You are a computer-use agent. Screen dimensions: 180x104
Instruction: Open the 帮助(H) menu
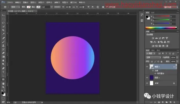82,2
